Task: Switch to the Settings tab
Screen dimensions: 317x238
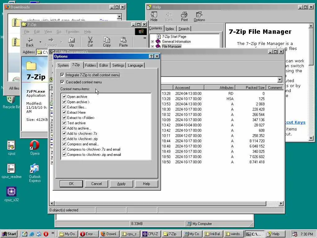Action: click(118, 65)
